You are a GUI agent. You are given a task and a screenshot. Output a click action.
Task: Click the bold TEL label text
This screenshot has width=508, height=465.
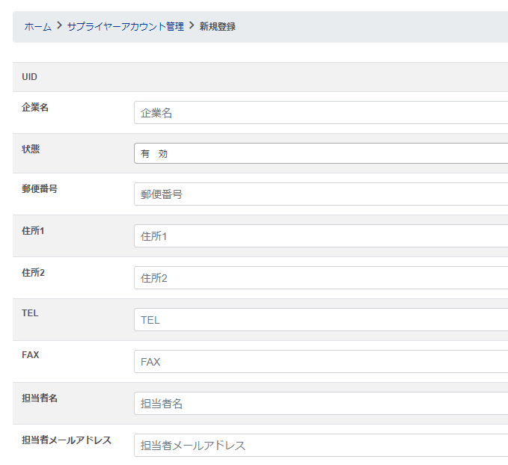(x=31, y=313)
